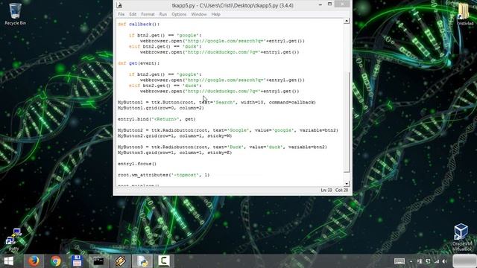This screenshot has width=477, height=268.
Task: Open the Format menu in IDLE
Action: pyautogui.click(x=148, y=14)
